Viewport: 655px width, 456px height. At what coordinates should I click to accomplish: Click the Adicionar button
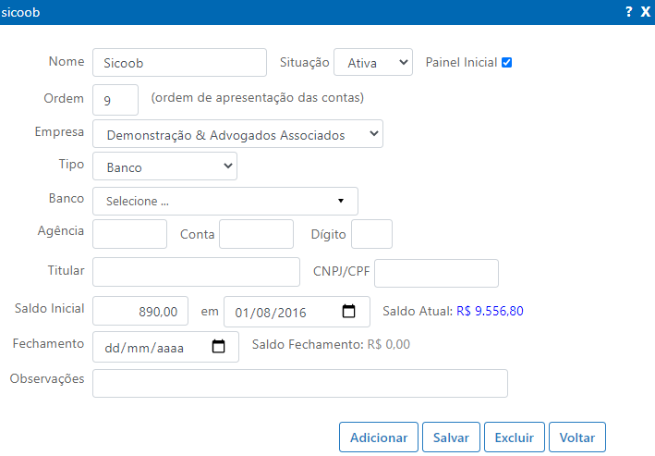click(x=379, y=438)
